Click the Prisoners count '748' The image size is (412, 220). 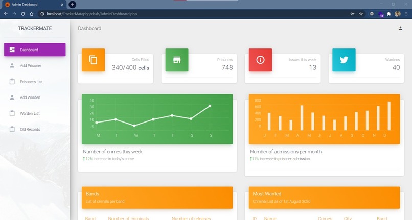[x=227, y=68]
